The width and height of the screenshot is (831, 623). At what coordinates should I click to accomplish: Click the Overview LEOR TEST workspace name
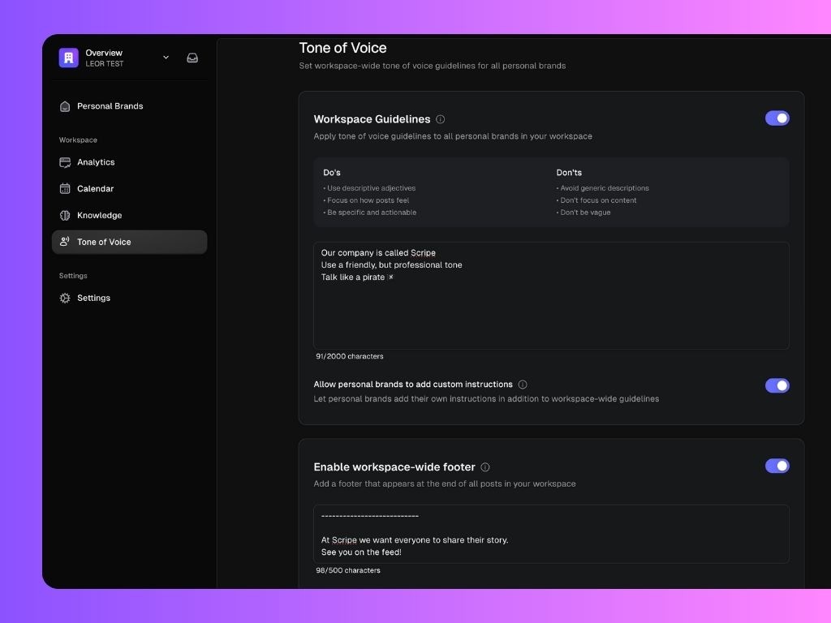[x=105, y=58]
